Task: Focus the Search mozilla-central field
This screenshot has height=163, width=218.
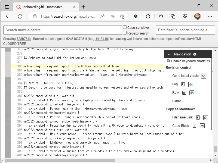Action: (63, 30)
